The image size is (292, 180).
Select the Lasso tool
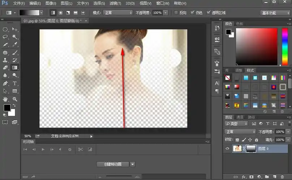(5, 37)
